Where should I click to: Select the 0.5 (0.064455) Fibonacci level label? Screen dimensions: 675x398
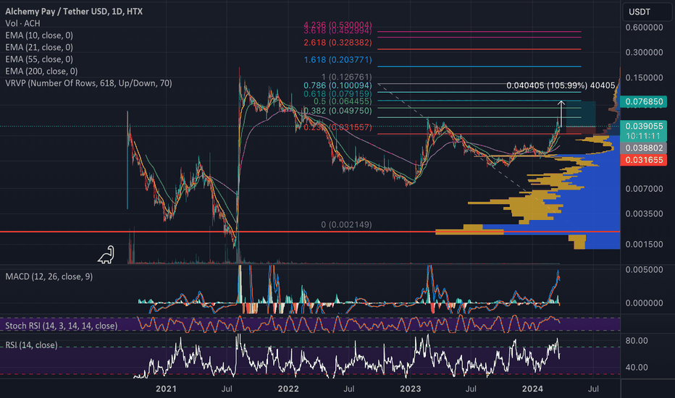click(343, 101)
